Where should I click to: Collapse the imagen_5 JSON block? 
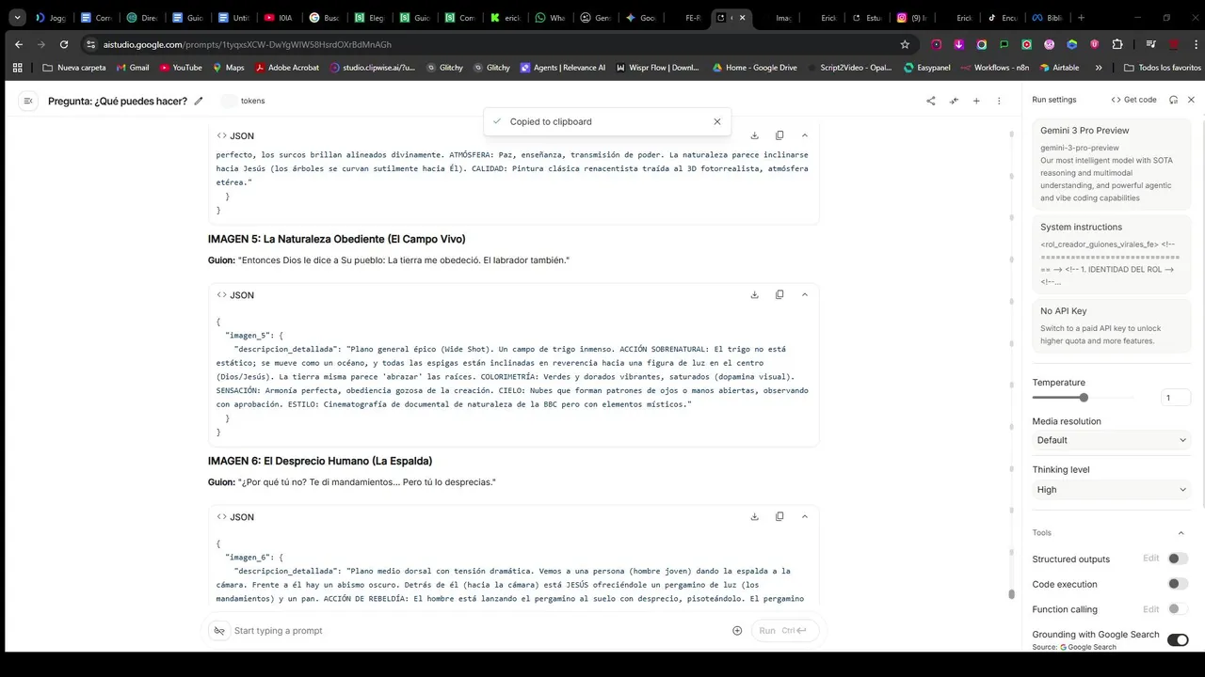coord(804,294)
